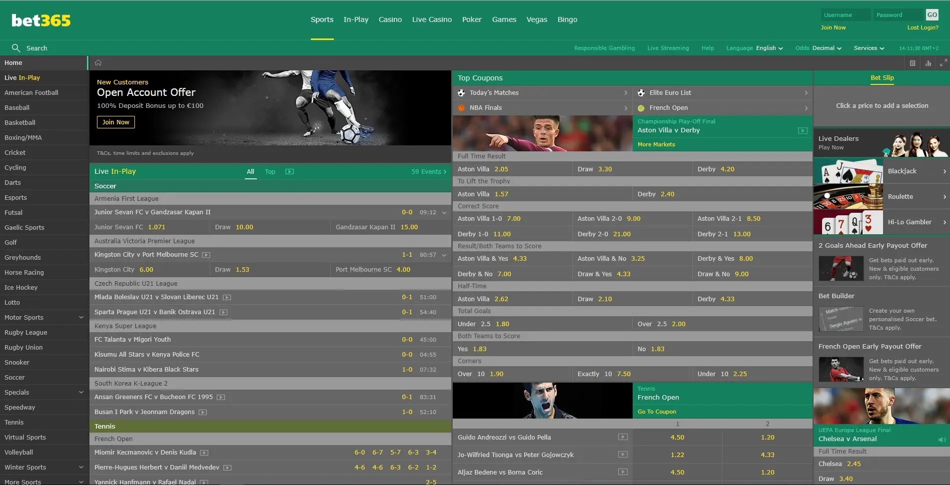
Task: Select Over 2.5 goals 2.00 odds
Action: pyautogui.click(x=722, y=324)
